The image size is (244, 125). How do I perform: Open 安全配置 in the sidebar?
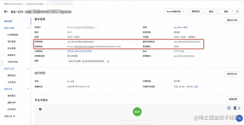11,48
